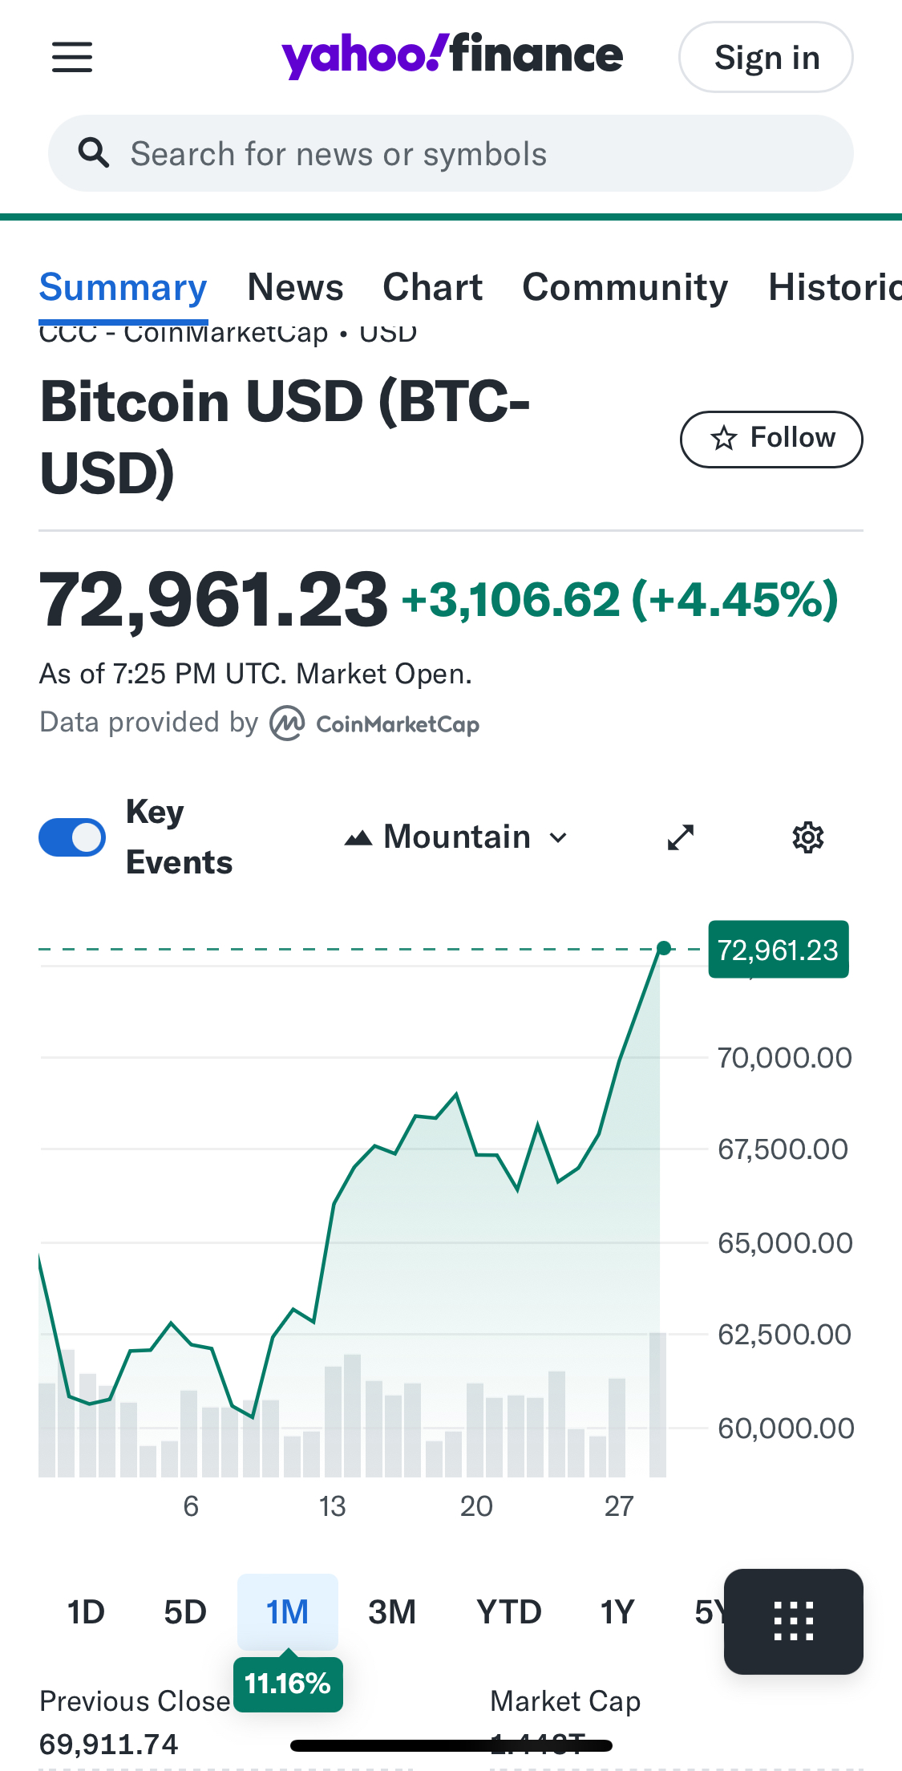Click the CoinMarketCap logo
Viewport: 902px width, 1771px height.
374,723
